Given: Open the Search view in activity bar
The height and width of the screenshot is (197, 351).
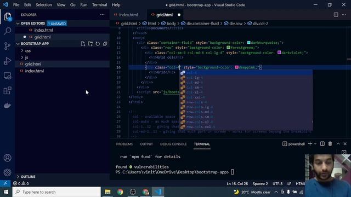Looking at the screenshot, I should (x=7, y=31).
